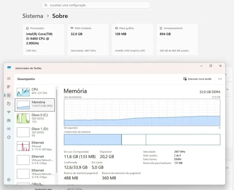Click the 2667 MHz speed value in Task Manager
234x190 pixels.
pyautogui.click(x=180, y=152)
